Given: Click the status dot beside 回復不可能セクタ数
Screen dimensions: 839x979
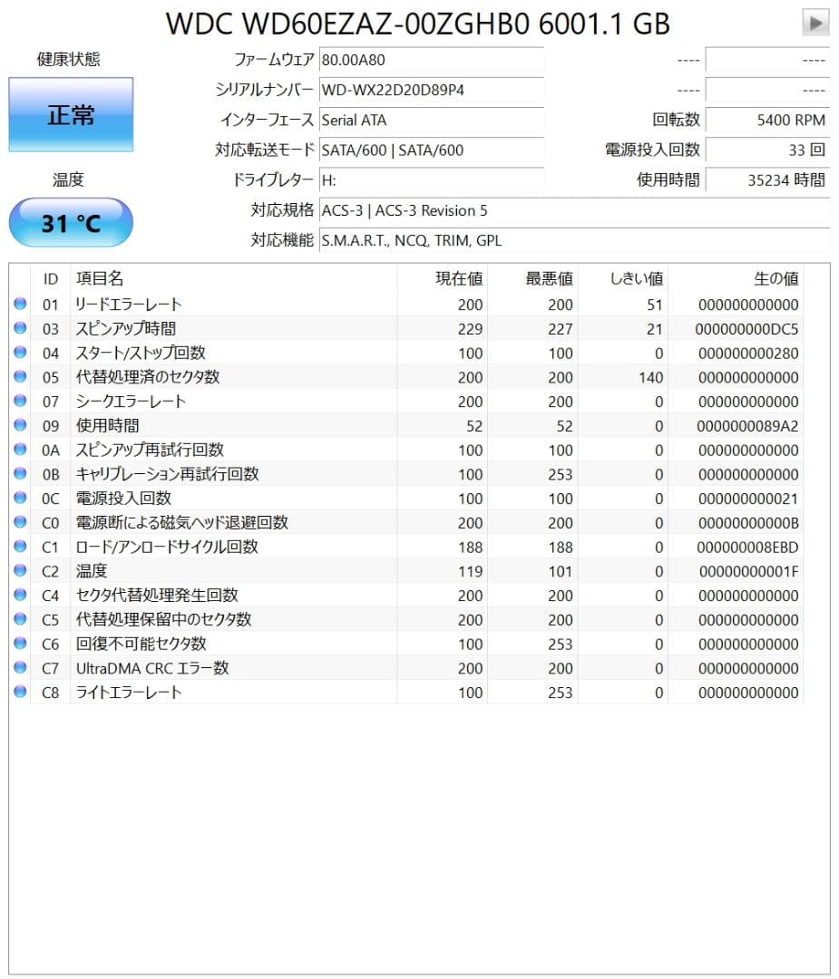Looking at the screenshot, I should tap(20, 644).
